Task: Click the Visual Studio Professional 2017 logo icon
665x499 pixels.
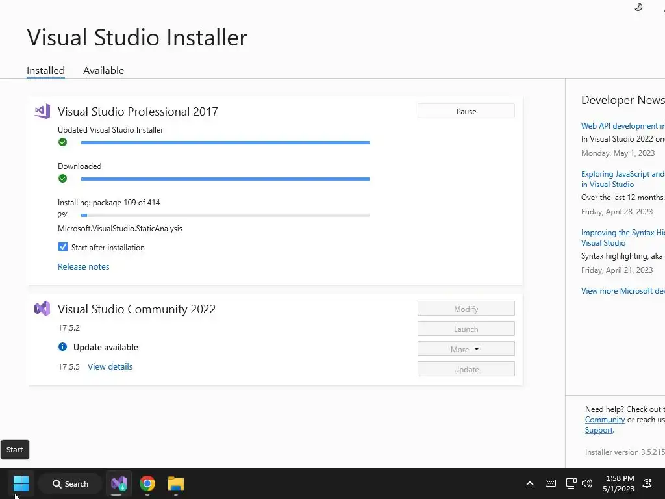Action: click(42, 111)
